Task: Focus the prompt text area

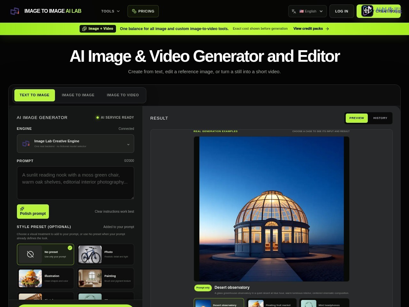Action: tap(75, 183)
